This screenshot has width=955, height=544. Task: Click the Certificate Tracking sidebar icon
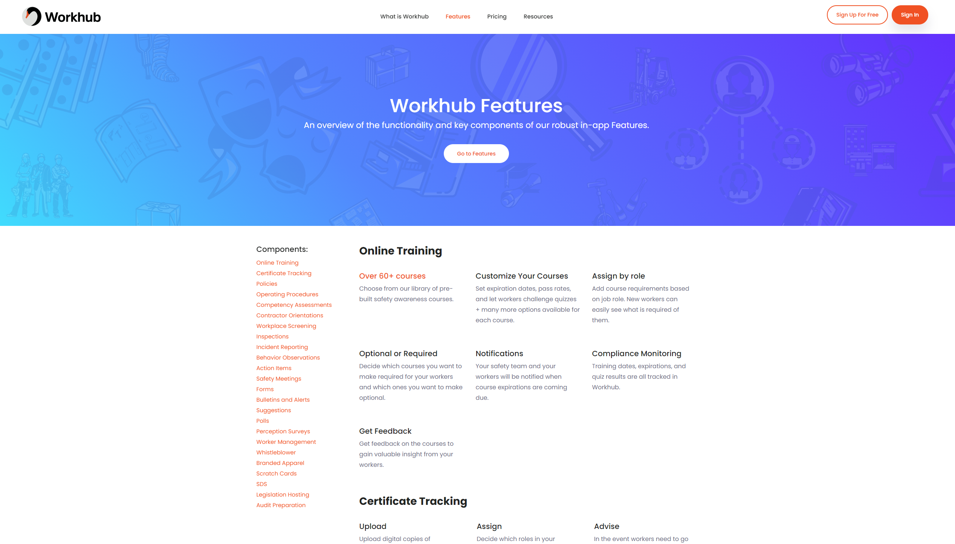point(283,273)
